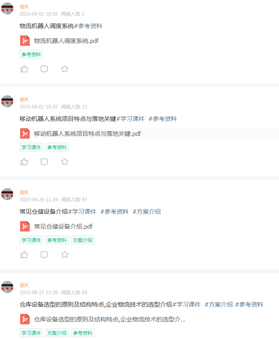Open comments on 物流机器人调度系统 post
This screenshot has width=279, height=340.
click(44, 69)
